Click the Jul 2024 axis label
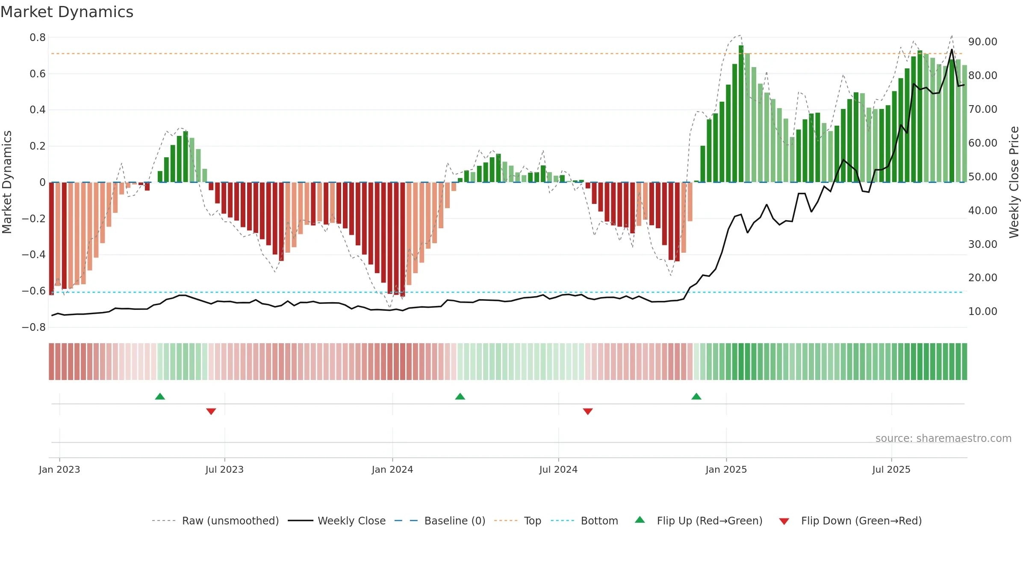Image resolution: width=1026 pixels, height=577 pixels. point(558,469)
